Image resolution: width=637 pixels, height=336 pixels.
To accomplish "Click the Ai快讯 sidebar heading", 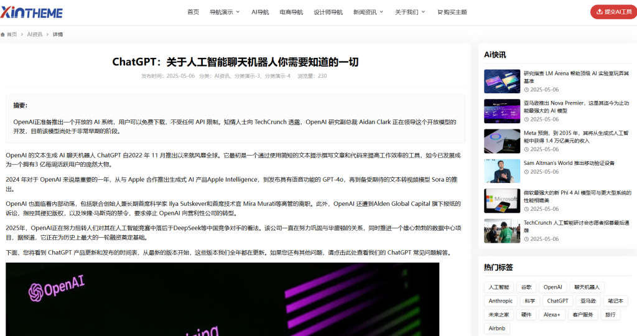I will [495, 55].
